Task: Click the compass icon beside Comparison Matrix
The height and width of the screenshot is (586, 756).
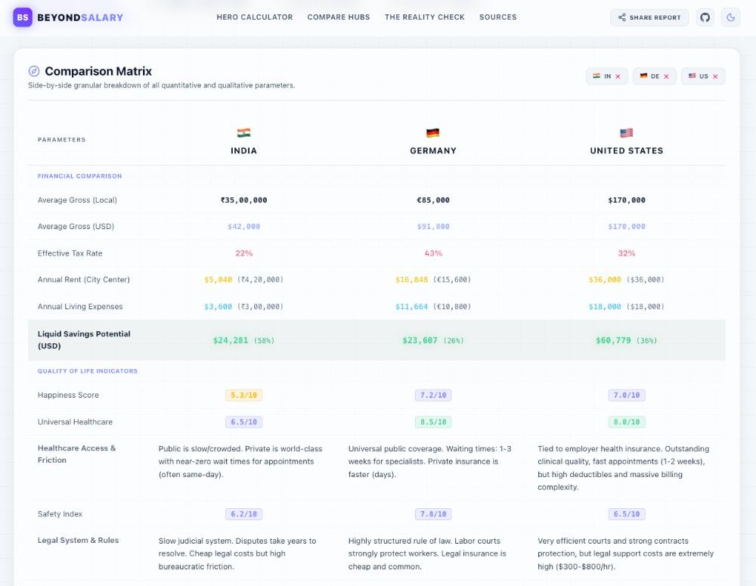Action: point(34,71)
